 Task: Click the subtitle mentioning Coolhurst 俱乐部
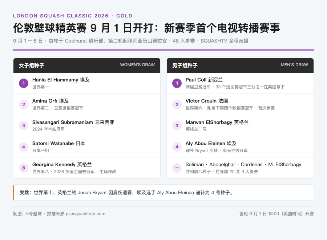click(x=131, y=41)
